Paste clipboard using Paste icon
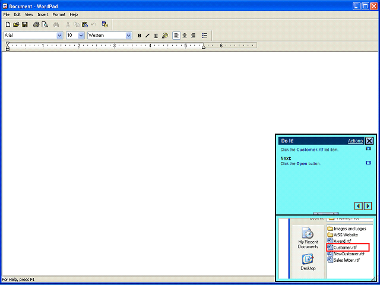This screenshot has width=380, height=285. (x=85, y=24)
